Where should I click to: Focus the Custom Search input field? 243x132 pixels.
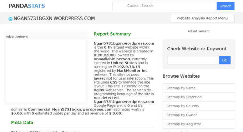[x=164, y=6]
